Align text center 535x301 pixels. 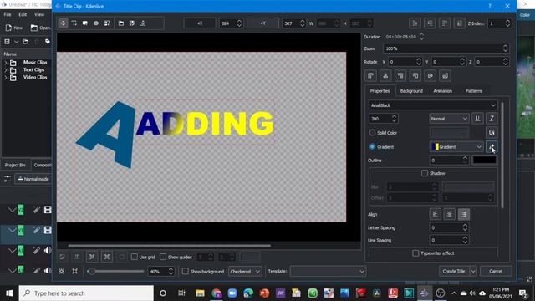450,214
